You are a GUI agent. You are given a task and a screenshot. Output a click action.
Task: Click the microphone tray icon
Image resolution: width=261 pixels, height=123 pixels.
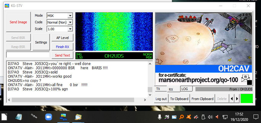159,117
